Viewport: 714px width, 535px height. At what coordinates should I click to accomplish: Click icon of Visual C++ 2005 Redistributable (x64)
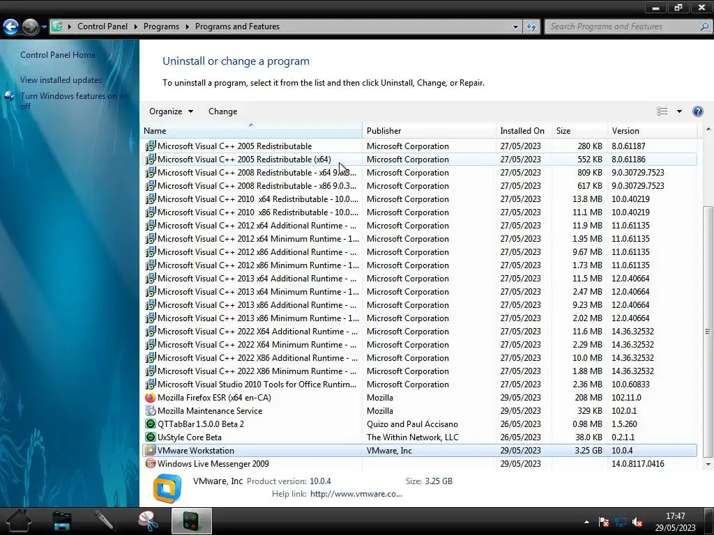tap(151, 160)
